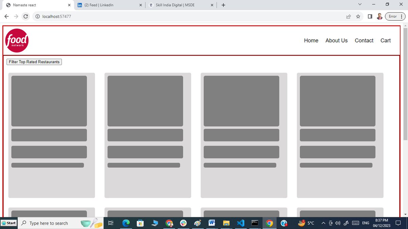Show hidden system tray icons
Viewport: 408px width, 229px height.
tap(323, 223)
